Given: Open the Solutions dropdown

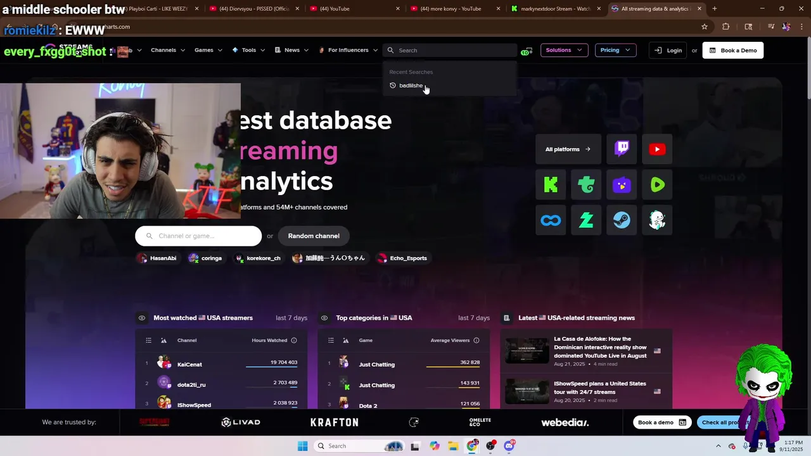Looking at the screenshot, I should point(564,50).
